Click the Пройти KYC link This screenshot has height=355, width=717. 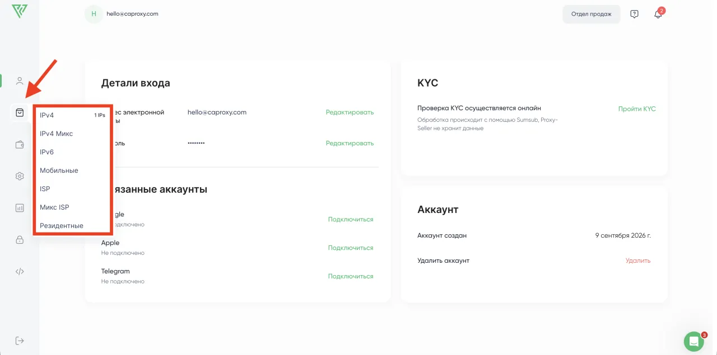(x=637, y=109)
